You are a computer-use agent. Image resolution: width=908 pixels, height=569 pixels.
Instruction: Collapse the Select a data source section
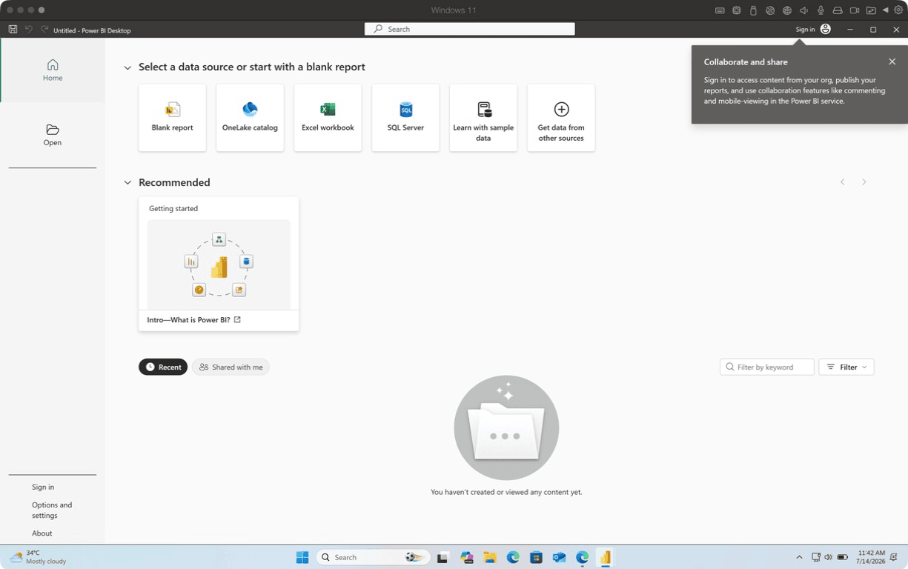(x=127, y=67)
